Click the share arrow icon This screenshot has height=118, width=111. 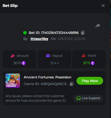click(98, 25)
